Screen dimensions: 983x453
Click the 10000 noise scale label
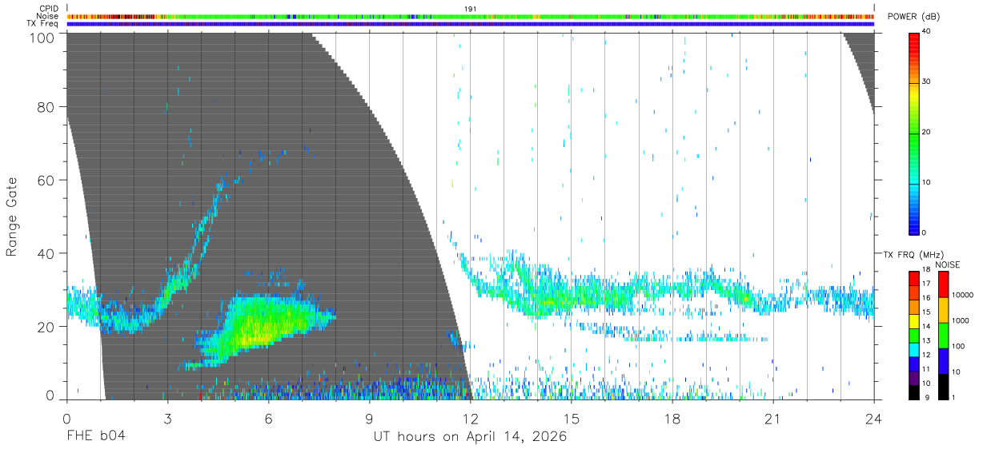pyautogui.click(x=963, y=295)
